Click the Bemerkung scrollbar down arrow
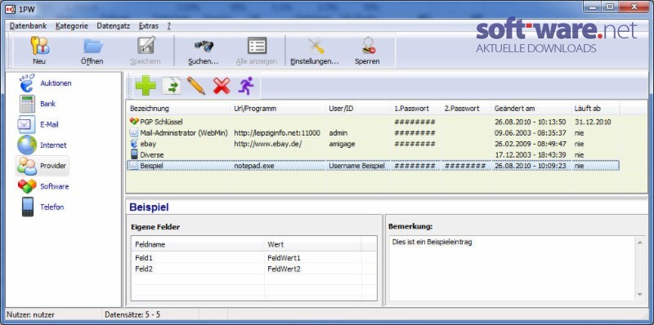654x325 pixels. [640, 295]
